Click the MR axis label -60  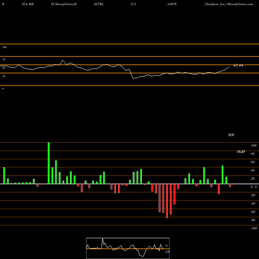point(253,212)
